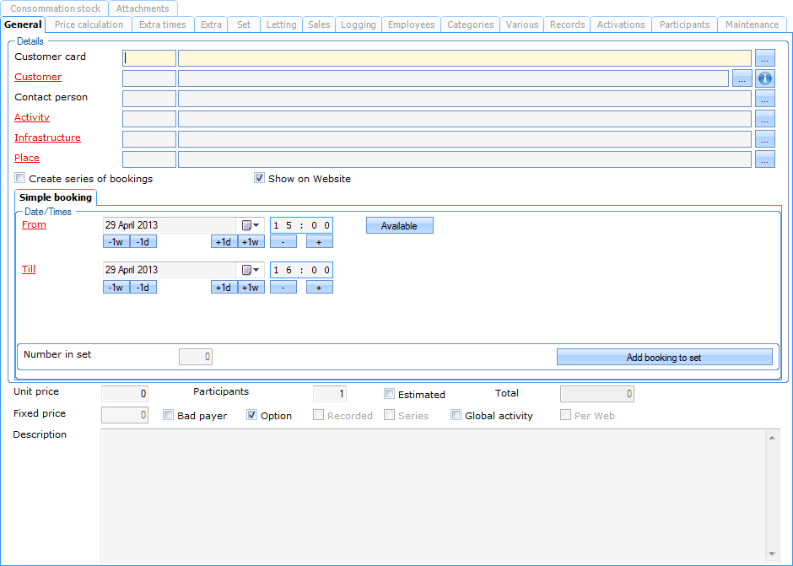Open the Infrastructure lookup ellipsis button
793x566 pixels.
pos(765,139)
